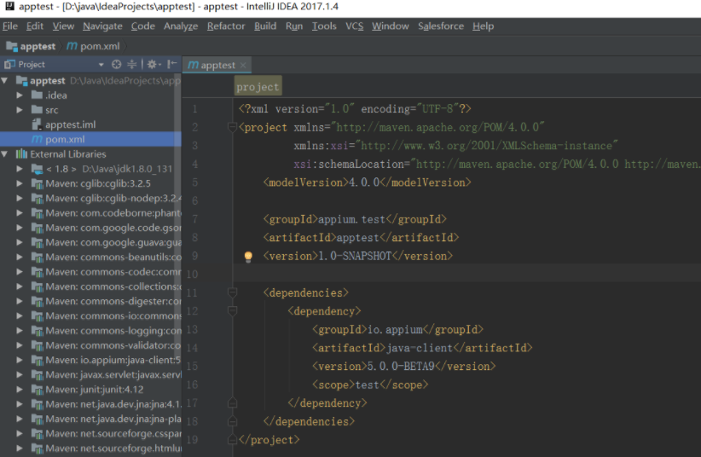
Task: Select the src folder row
Action: [90, 110]
